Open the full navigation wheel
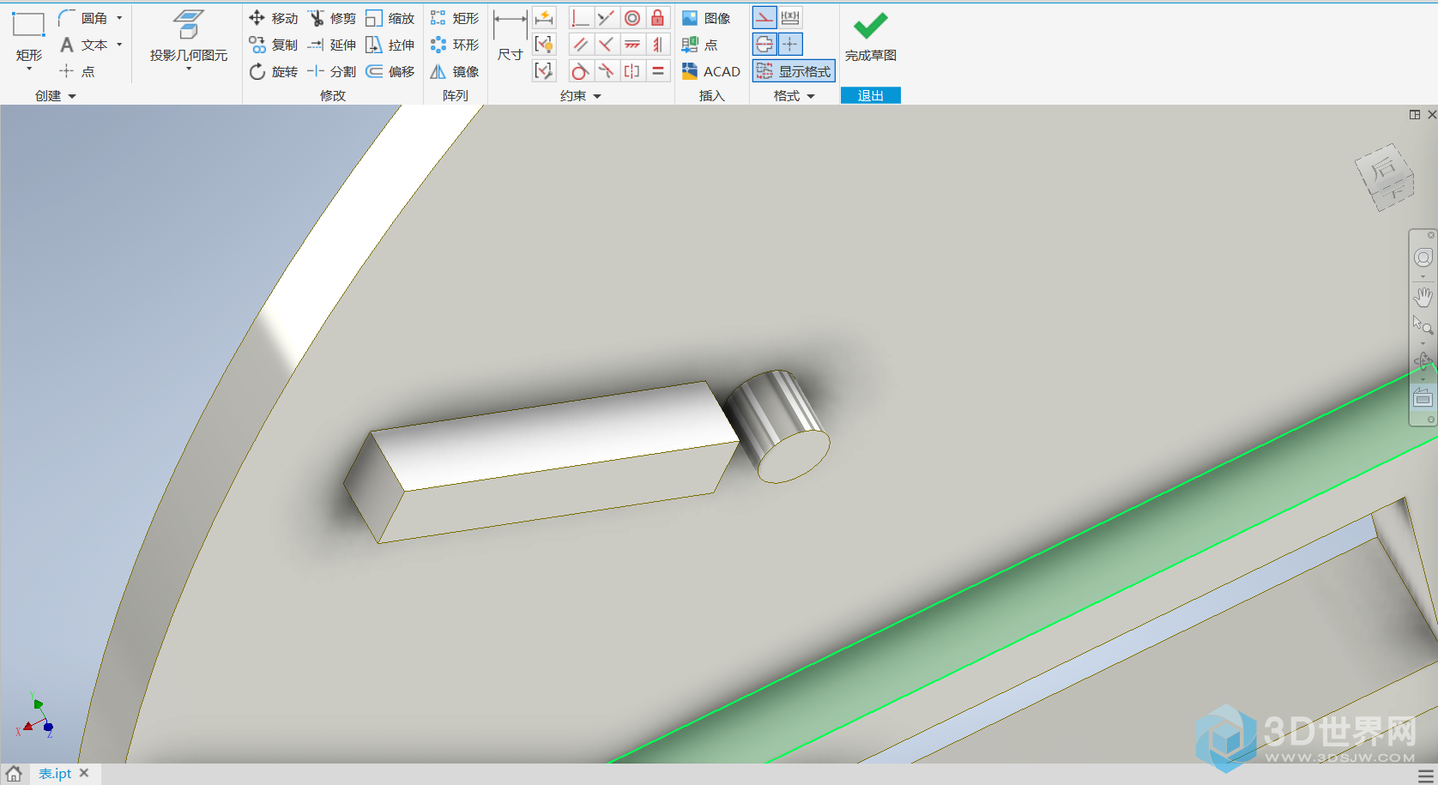 tap(1423, 258)
